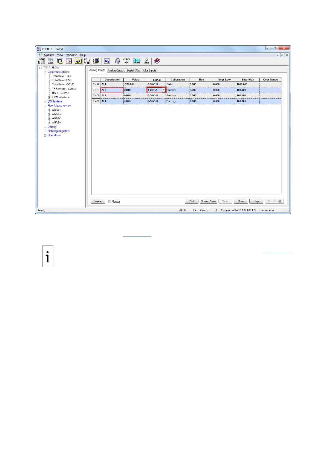Open the Entry mode toolbar icon
The width and height of the screenshot is (326, 461).
(x=51, y=61)
